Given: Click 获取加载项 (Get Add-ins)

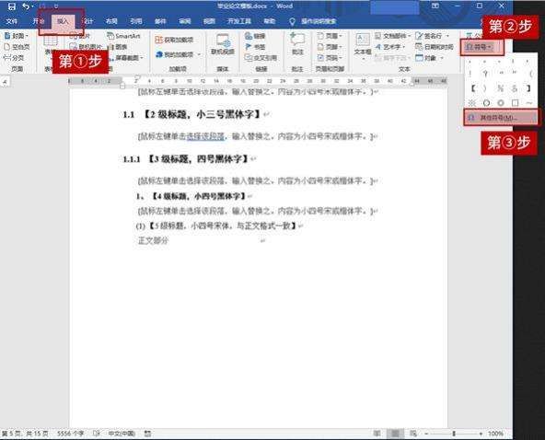Looking at the screenshot, I should click(174, 40).
